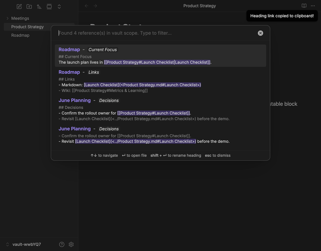Dismiss the "Heading link copied" notice

point(282,16)
